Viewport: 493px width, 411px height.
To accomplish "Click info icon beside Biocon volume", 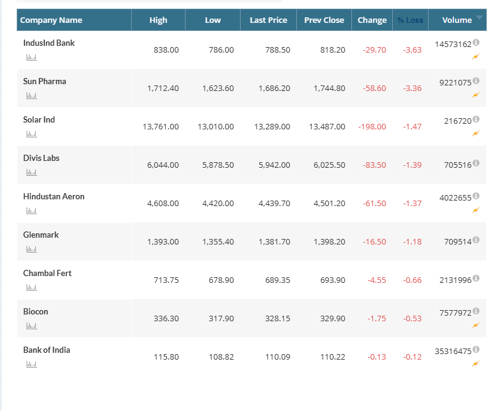I will (x=476, y=311).
